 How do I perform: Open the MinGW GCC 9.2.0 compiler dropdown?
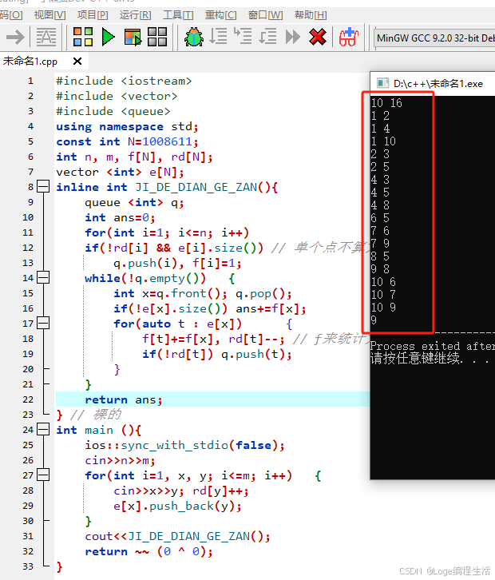[435, 38]
